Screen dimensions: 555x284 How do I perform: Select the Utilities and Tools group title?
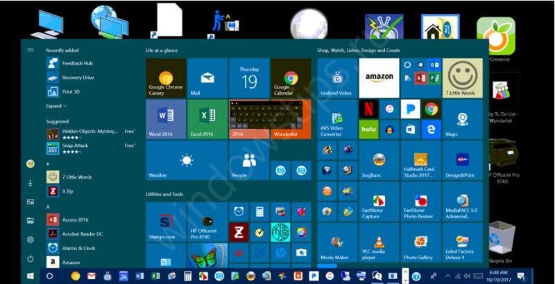pos(164,194)
